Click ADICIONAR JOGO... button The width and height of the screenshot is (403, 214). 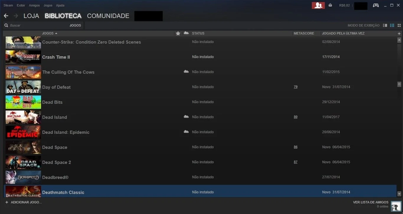(x=26, y=202)
